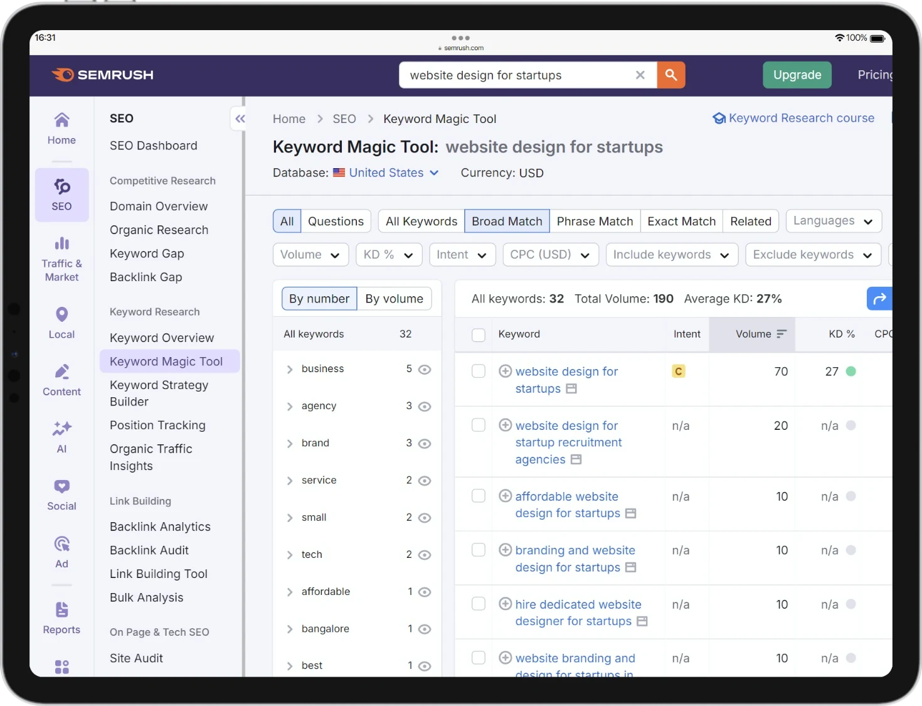Viewport: 922px width, 706px height.
Task: Click the apps grid icon at sidebar bottom
Action: (61, 666)
